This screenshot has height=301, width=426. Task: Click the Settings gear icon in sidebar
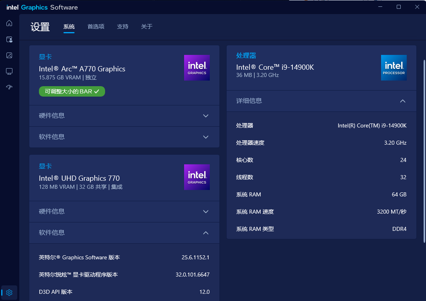(x=9, y=293)
